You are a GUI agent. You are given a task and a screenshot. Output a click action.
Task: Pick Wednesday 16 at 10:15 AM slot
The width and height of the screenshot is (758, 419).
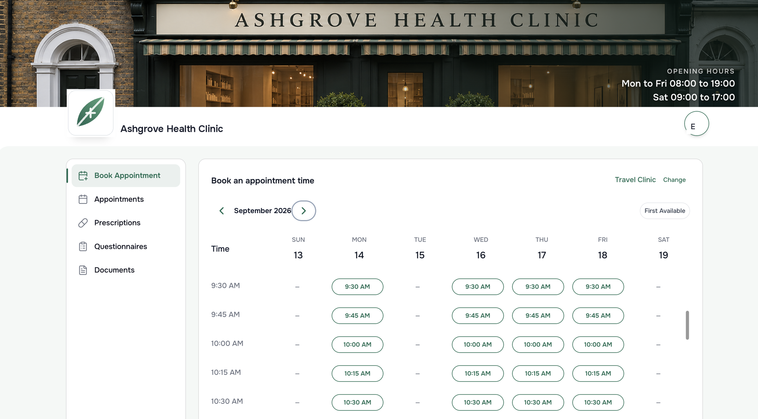pyautogui.click(x=478, y=374)
